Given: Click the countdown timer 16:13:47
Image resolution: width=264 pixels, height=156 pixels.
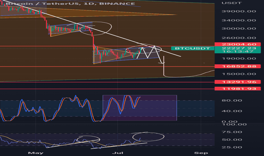Looking at the screenshot, I should click(238, 51).
